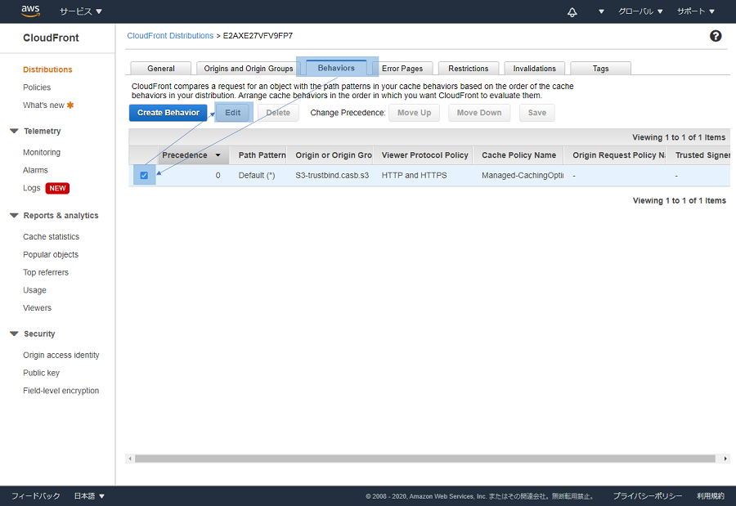736x506 pixels.
Task: Open Public key page
Action: [x=42, y=373]
